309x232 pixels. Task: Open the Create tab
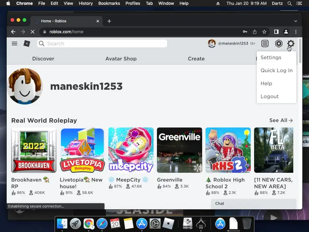[x=196, y=59]
